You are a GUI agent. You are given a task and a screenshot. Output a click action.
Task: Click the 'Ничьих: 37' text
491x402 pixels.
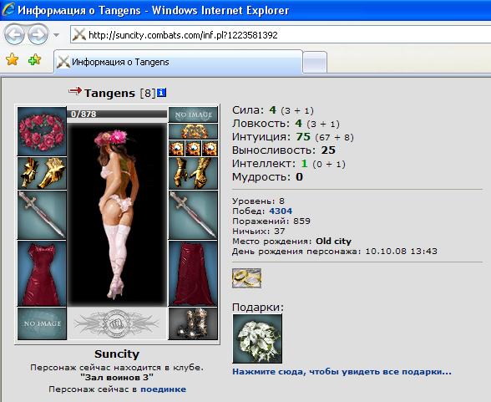click(259, 232)
